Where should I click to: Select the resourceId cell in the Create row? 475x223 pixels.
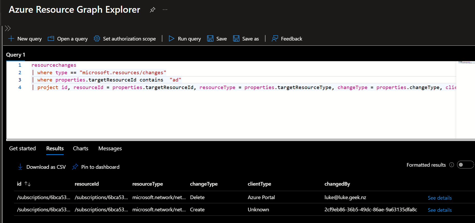click(x=101, y=210)
